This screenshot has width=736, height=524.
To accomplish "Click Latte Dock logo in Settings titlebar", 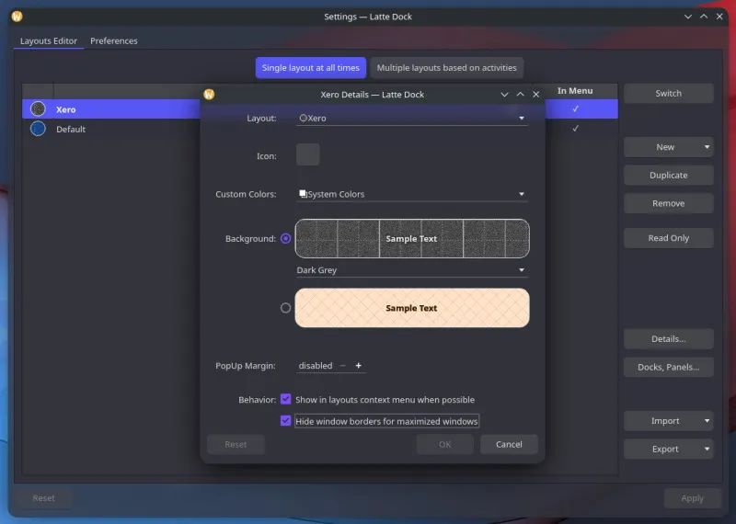I will point(17,17).
